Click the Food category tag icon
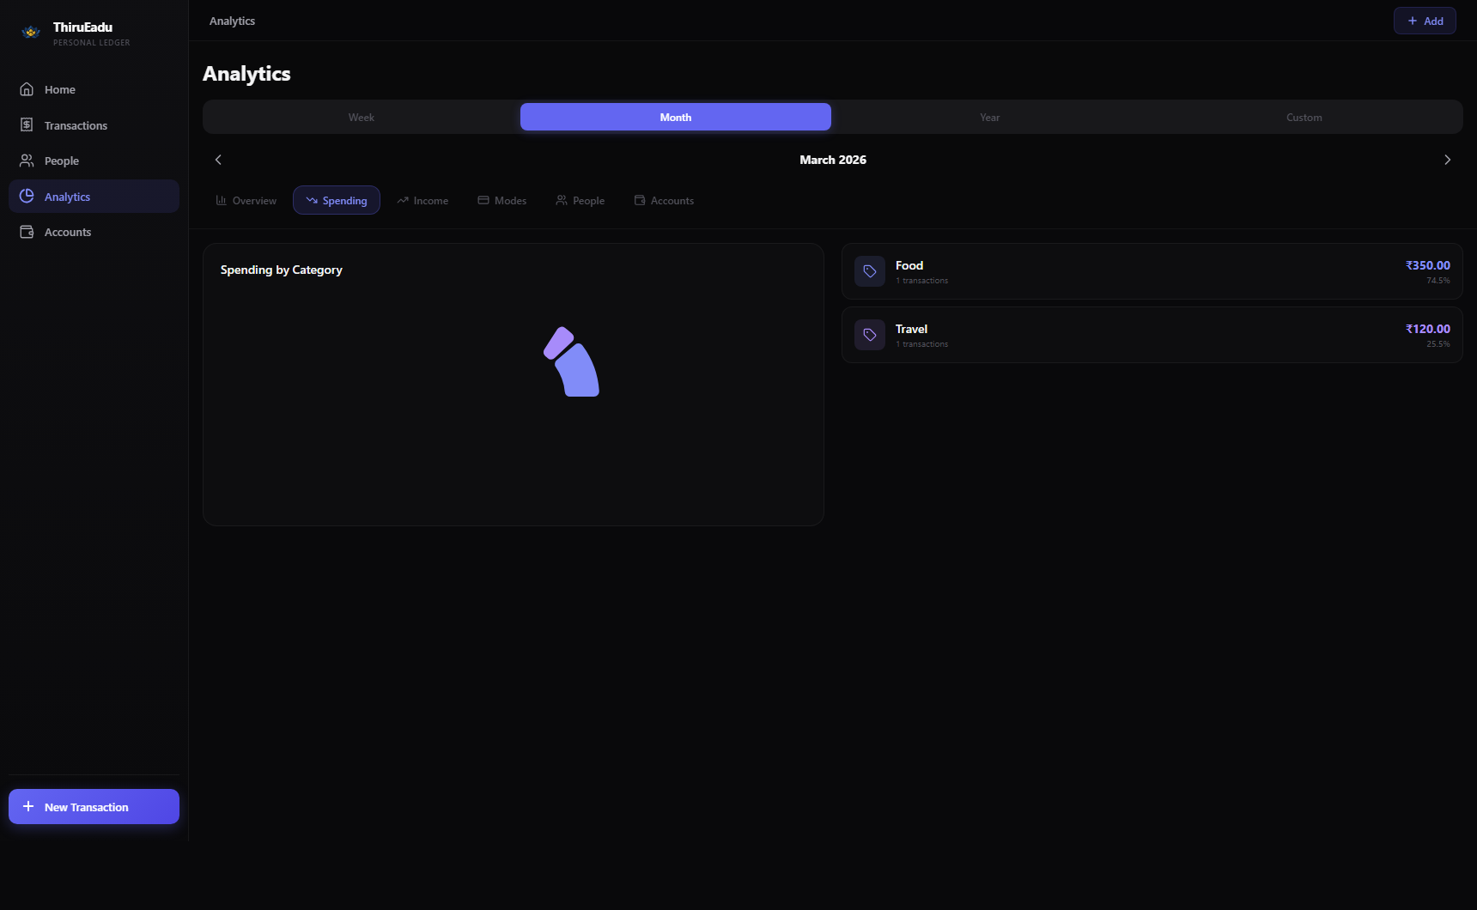 869,270
